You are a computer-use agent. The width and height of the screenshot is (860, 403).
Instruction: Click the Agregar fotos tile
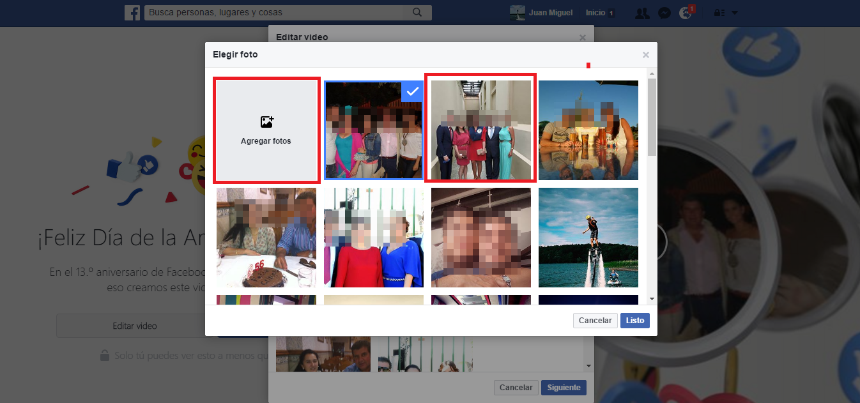pyautogui.click(x=266, y=130)
